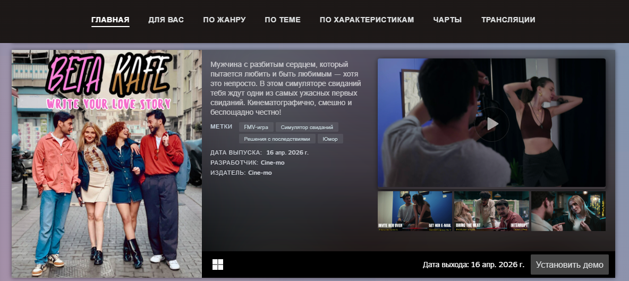
Task: Go to ПО ХАРАКТЕРИСТИКАМ tab
Action: pyautogui.click(x=367, y=20)
